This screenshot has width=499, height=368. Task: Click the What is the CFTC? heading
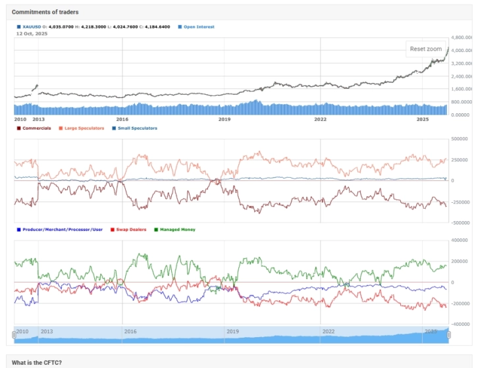tap(37, 363)
